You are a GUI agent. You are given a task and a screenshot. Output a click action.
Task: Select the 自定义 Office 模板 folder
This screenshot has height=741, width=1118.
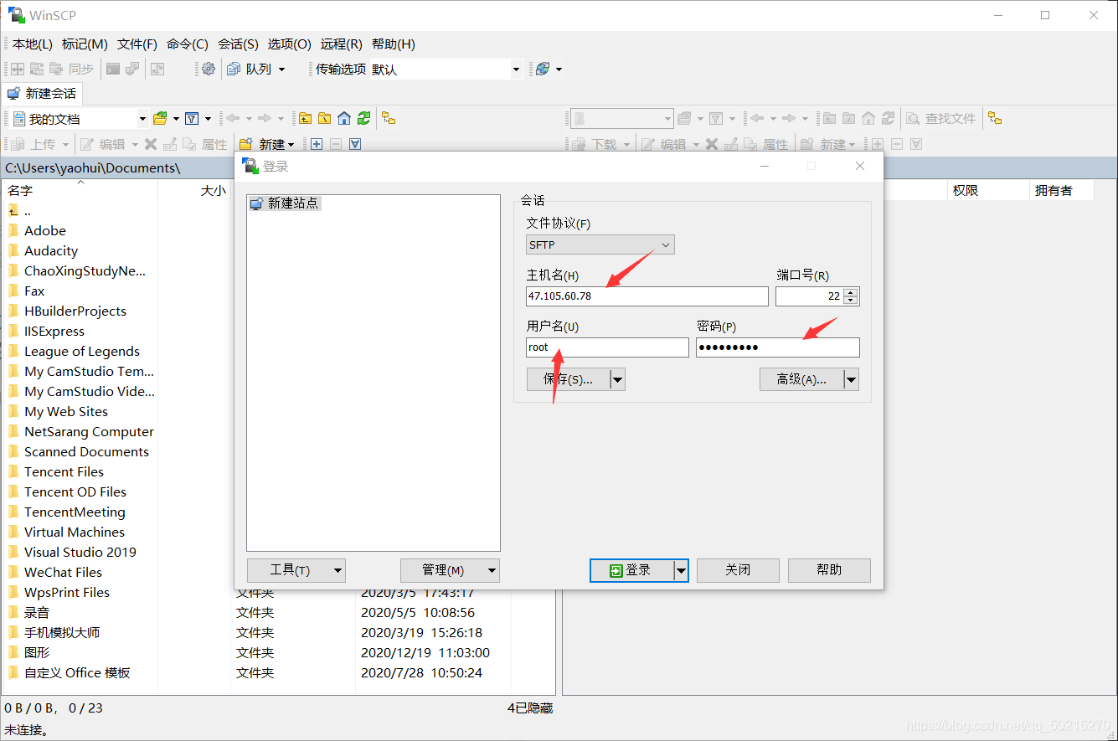[77, 672]
